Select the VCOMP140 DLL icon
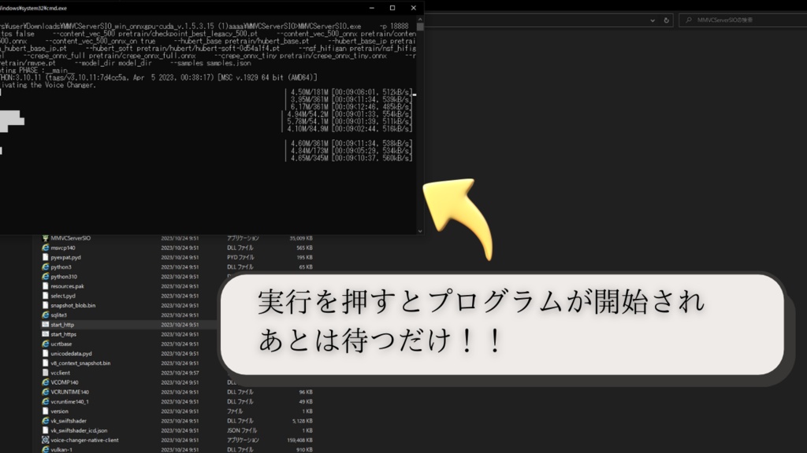The height and width of the screenshot is (453, 807). point(45,382)
